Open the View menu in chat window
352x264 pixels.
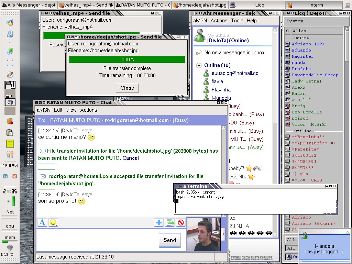pos(71,110)
